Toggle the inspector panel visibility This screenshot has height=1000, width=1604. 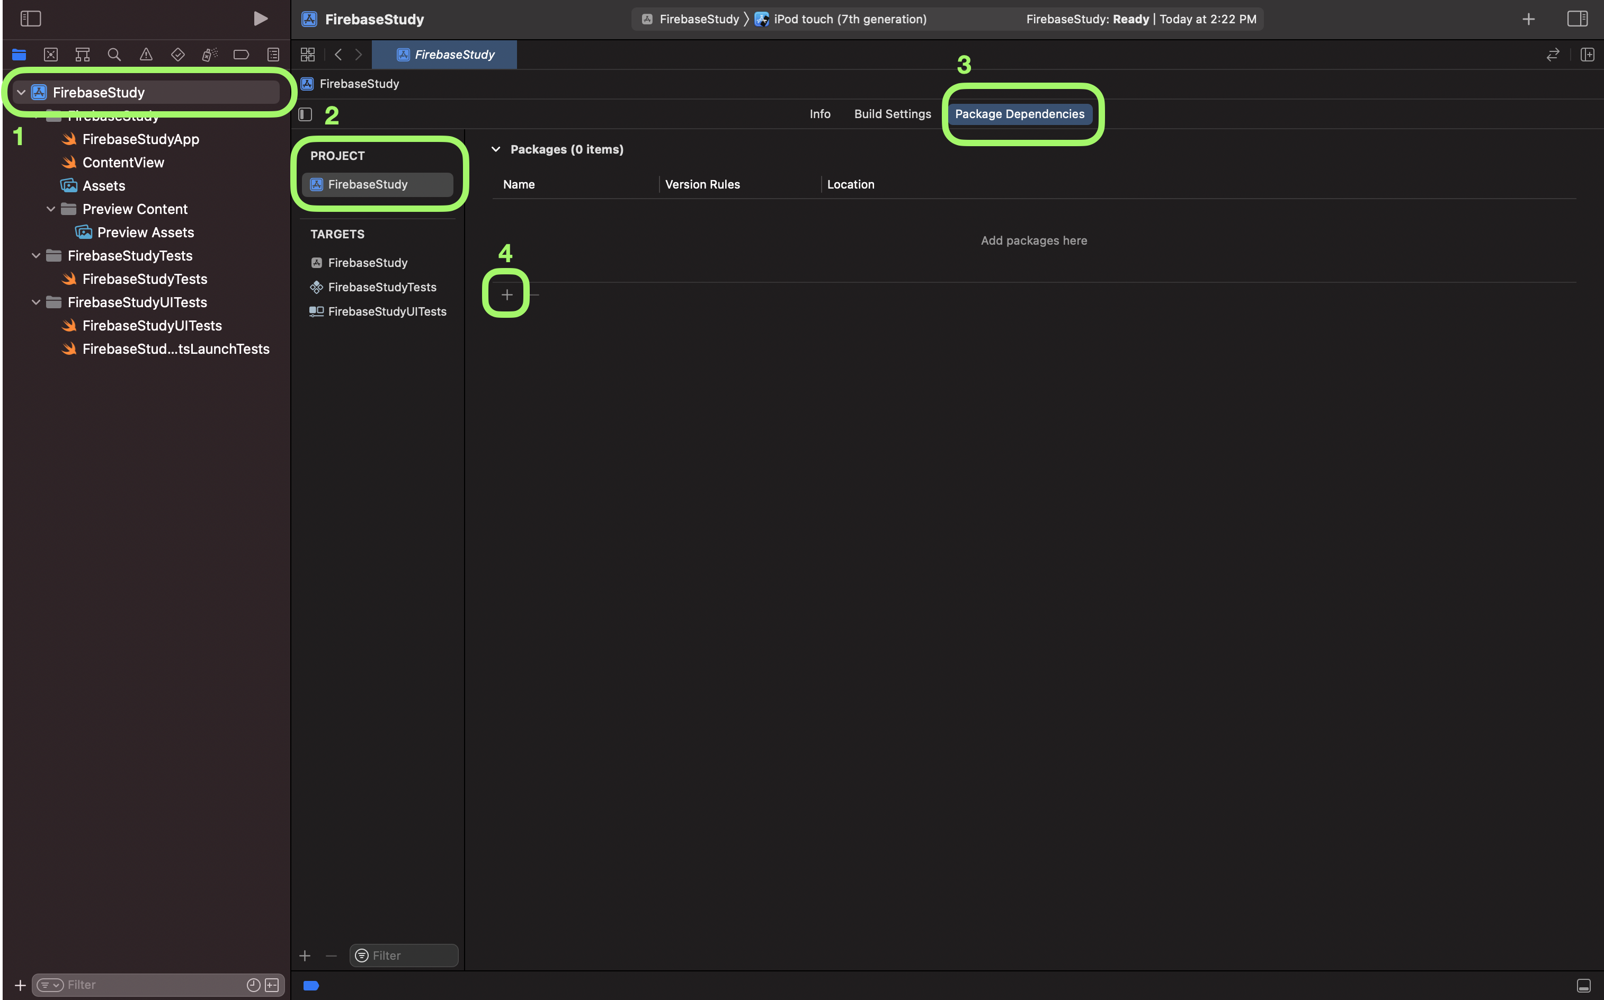point(1577,19)
